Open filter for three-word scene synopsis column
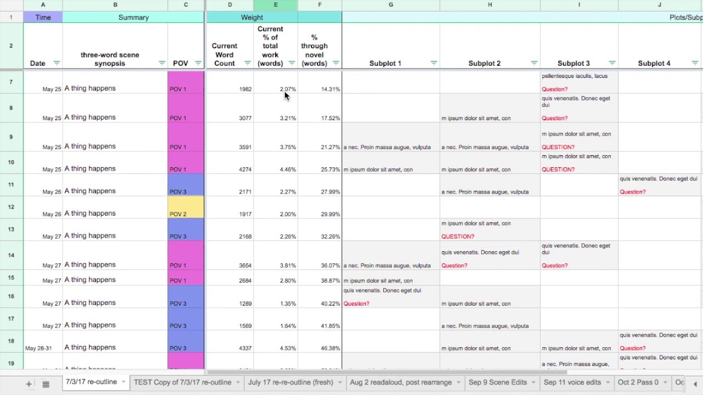This screenshot has width=703, height=395. click(x=161, y=64)
